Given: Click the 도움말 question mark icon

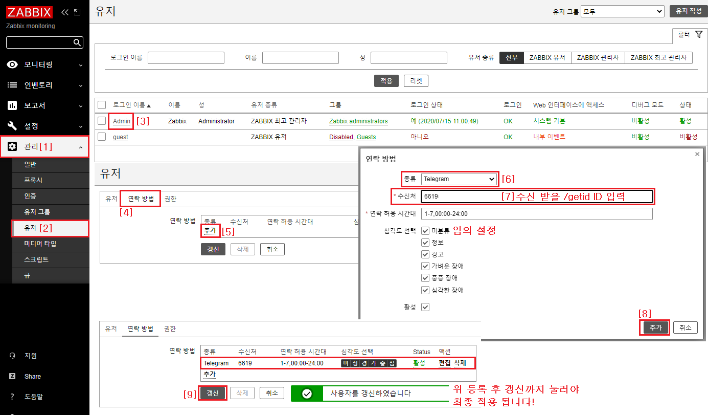Looking at the screenshot, I should click(12, 397).
